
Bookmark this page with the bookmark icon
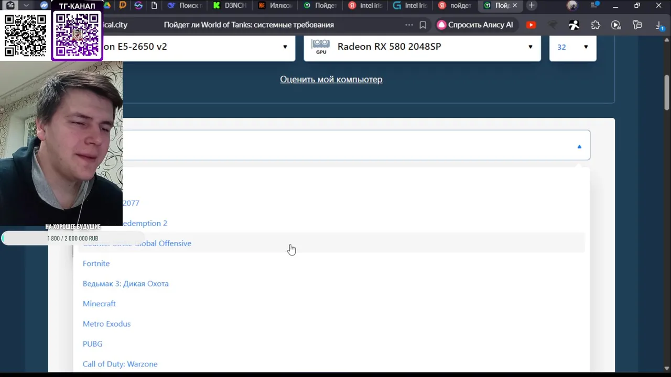[423, 25]
